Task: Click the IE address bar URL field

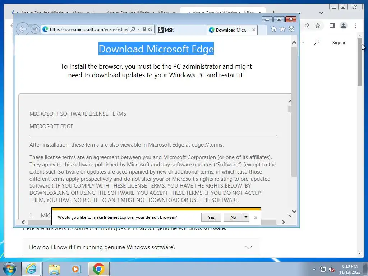Action: tap(89, 29)
